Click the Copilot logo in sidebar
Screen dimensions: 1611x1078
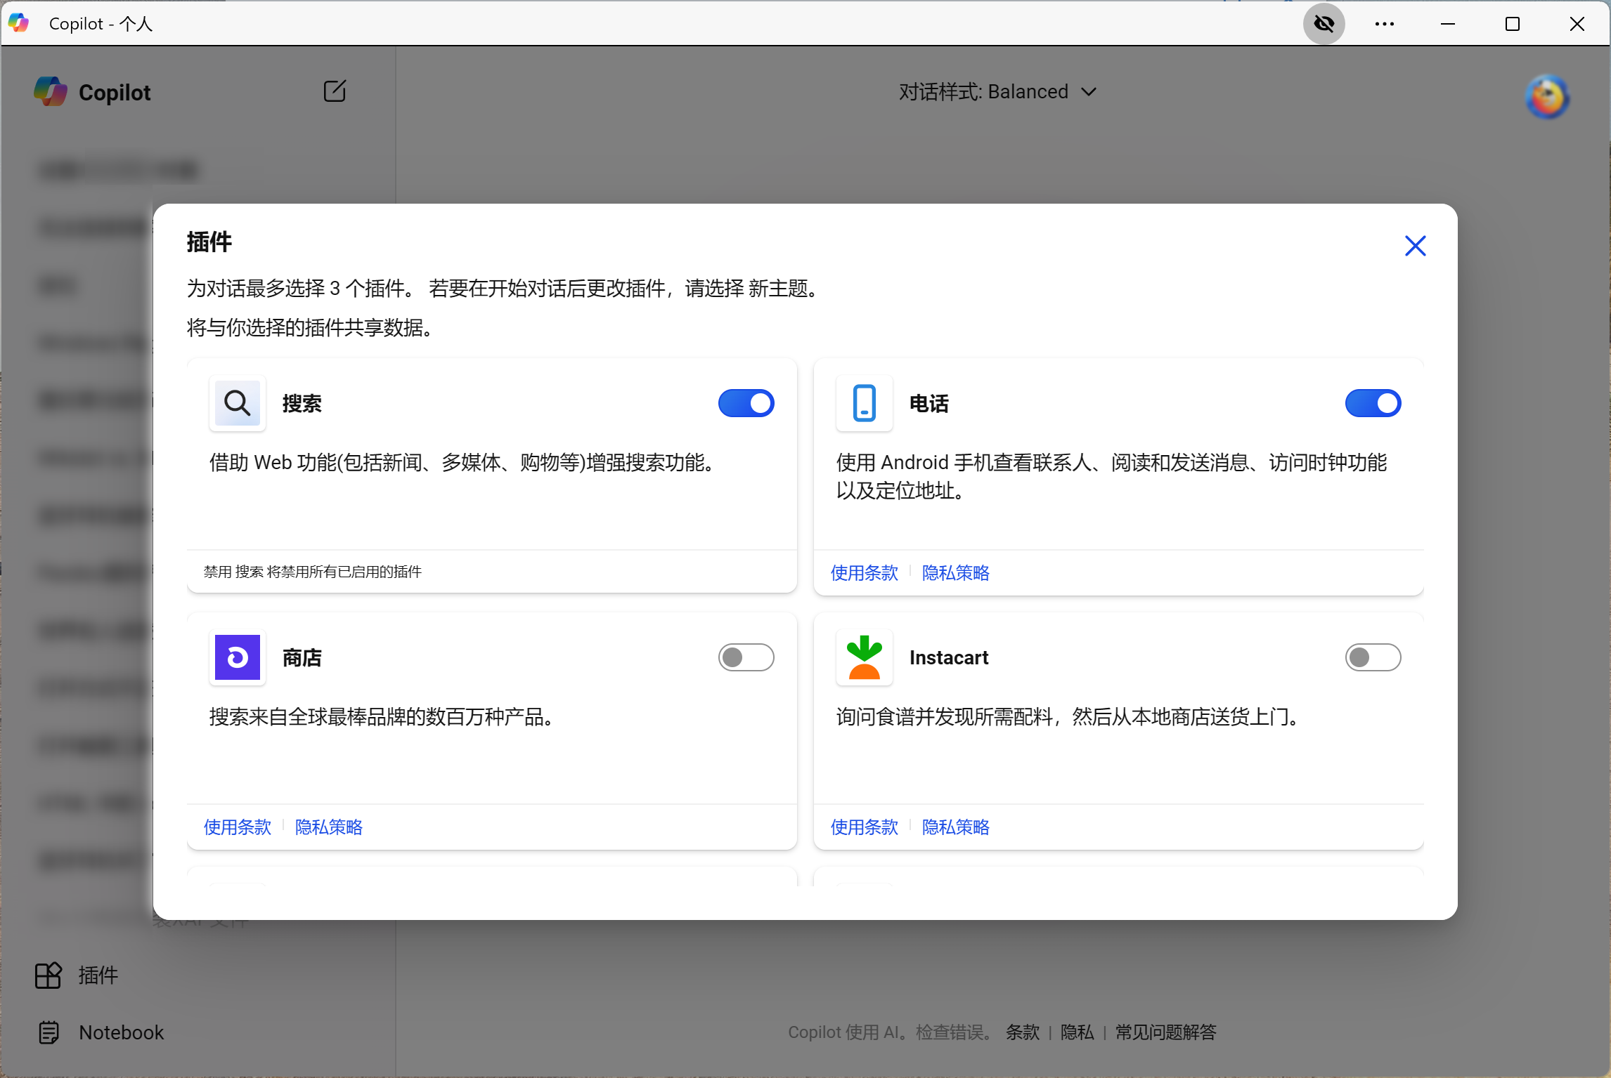(51, 92)
